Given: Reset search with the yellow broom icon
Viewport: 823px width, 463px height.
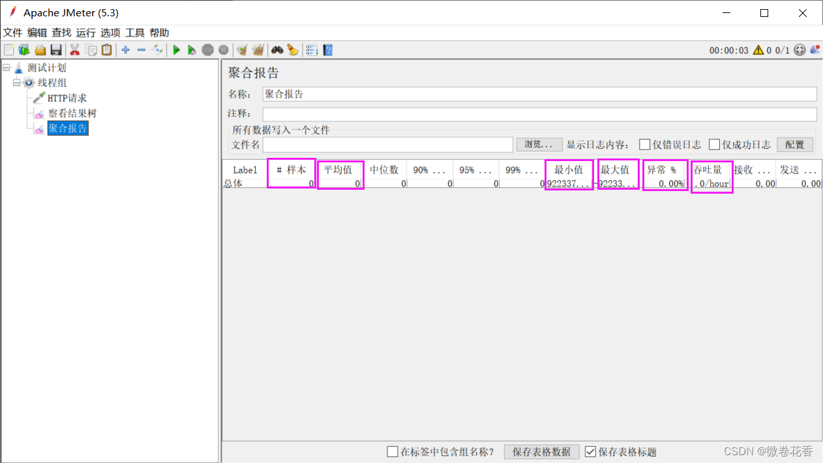Looking at the screenshot, I should pos(293,50).
